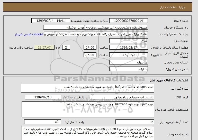Click remaining days field showing 2
This screenshot has height=140, width=198.
(x=66, y=48)
